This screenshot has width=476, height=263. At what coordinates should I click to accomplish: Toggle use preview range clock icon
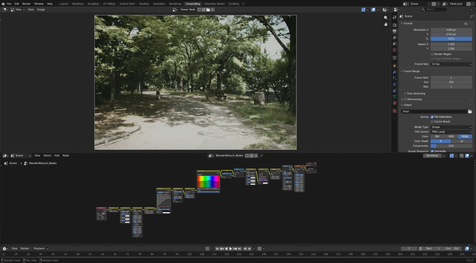[x=420, y=249]
